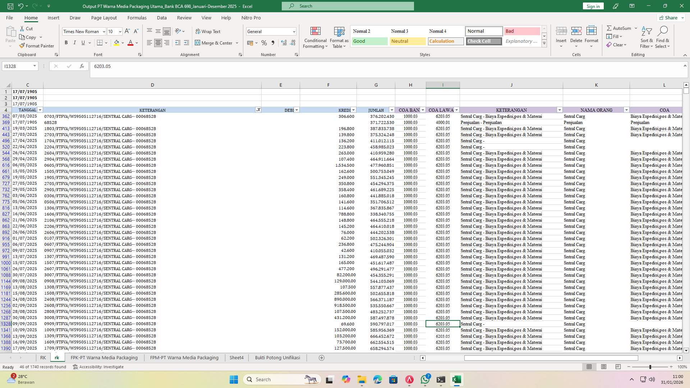Switch to the Formulas ribbon tab

point(137,18)
